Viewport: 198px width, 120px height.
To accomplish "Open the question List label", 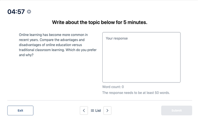I will point(98,111).
